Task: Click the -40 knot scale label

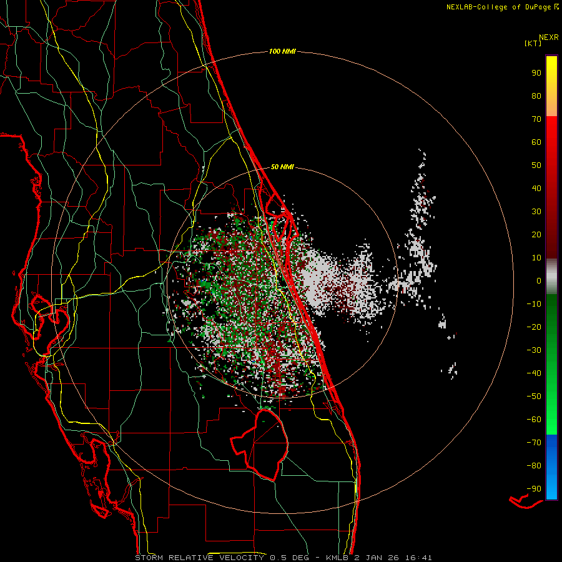Action: pos(534,373)
